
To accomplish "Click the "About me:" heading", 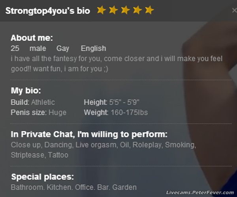I will (32, 38).
